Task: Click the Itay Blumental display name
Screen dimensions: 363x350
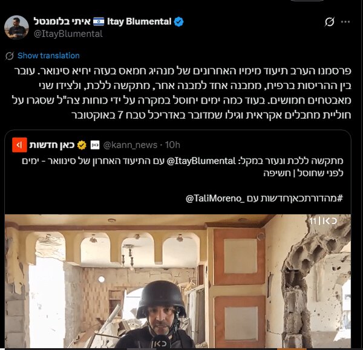Action: (139, 22)
